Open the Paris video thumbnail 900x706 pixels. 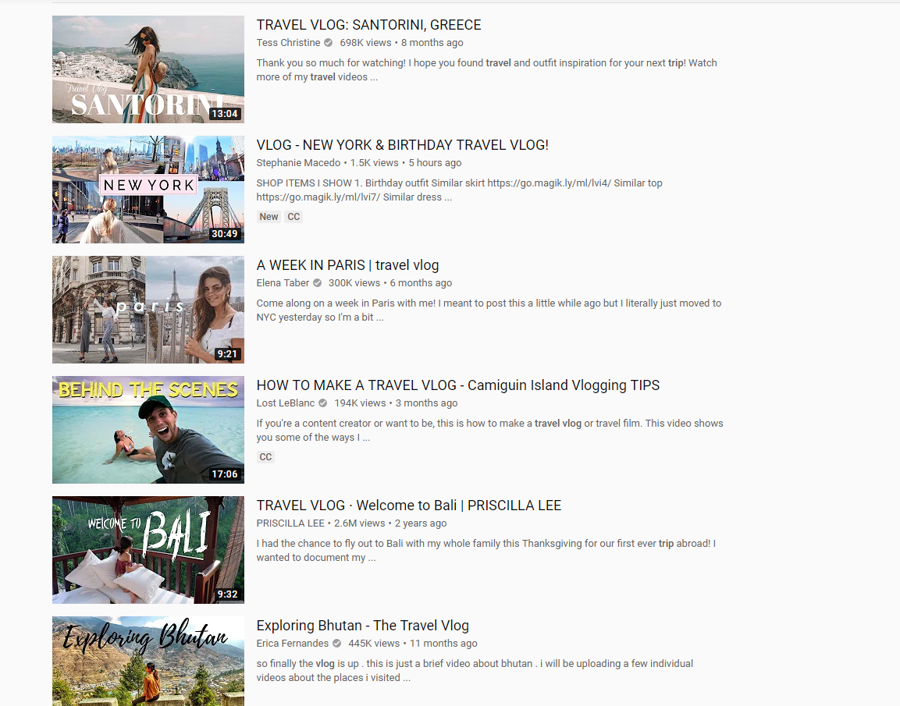click(148, 310)
